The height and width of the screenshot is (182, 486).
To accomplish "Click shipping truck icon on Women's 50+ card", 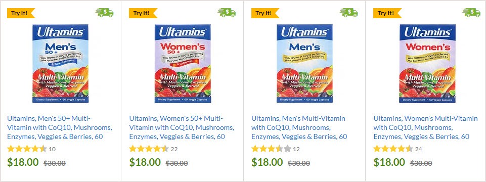I will pos(227,13).
